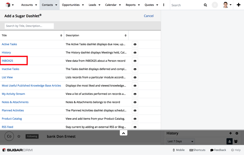The image size is (244, 155).
Task: Click the plus quick create icon
Action: 238,5
